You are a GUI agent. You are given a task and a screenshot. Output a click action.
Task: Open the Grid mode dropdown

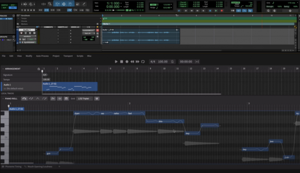(13, 8)
